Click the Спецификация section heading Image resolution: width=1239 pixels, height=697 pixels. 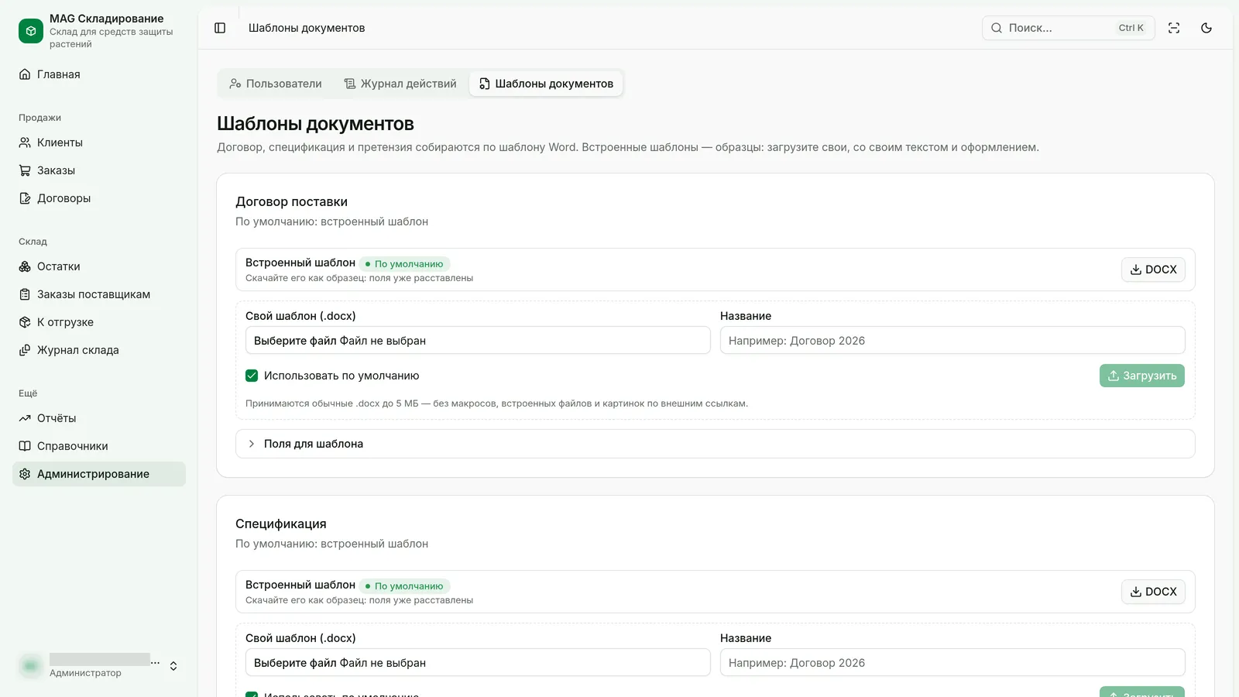tap(281, 524)
